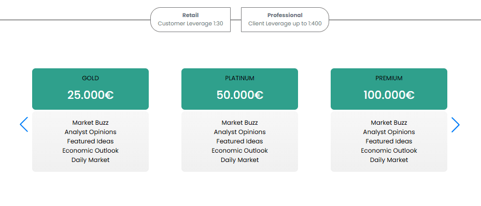481x206 pixels.
Task: Click the left carousel arrow
Action: click(24, 124)
